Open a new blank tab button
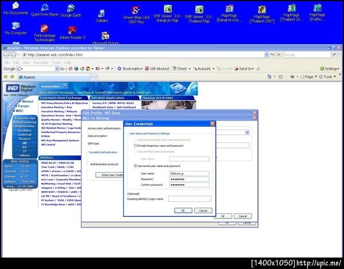This screenshot has width=344, height=269. click(95, 77)
